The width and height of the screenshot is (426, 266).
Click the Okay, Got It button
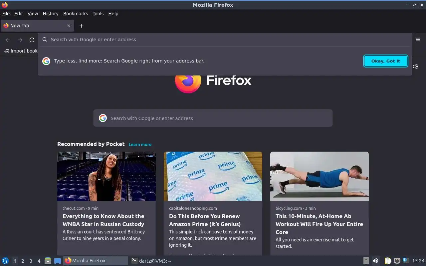click(x=386, y=61)
